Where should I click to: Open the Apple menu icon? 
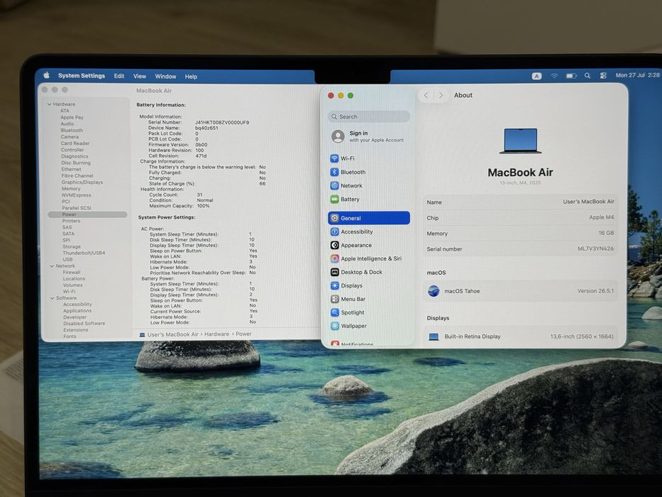click(x=46, y=75)
